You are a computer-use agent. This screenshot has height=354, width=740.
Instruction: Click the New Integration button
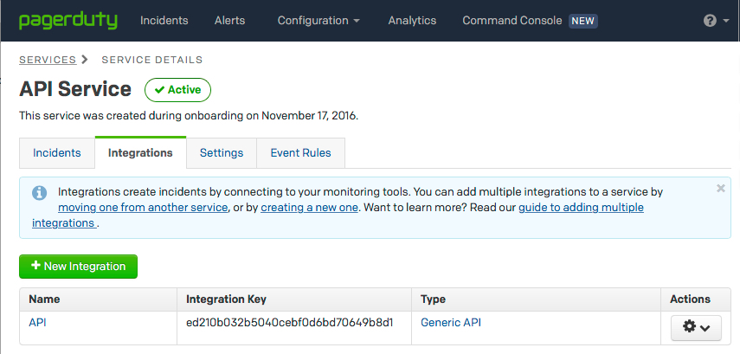coord(78,267)
